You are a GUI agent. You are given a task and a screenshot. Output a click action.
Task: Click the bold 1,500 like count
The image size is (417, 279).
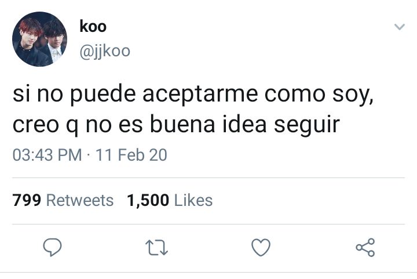click(148, 201)
